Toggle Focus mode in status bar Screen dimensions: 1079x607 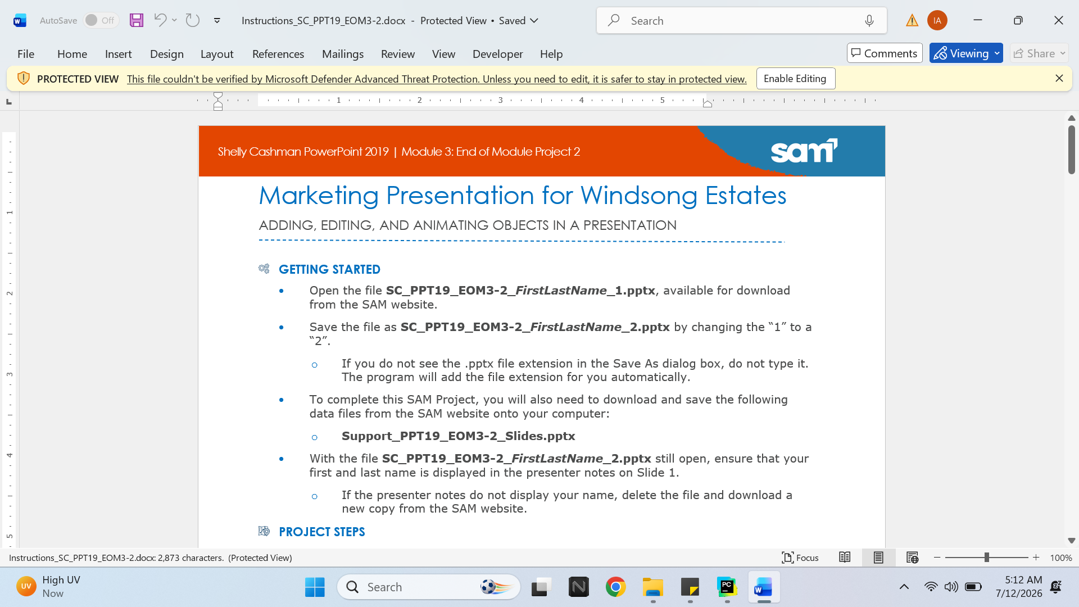800,558
